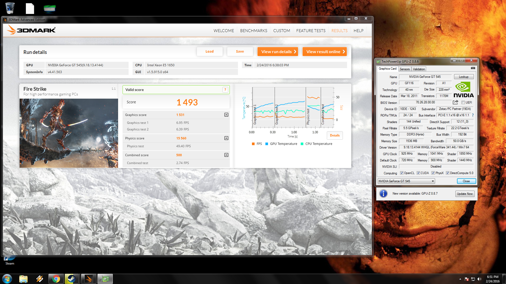Click the Bus Interface question mark icon

coord(473,115)
